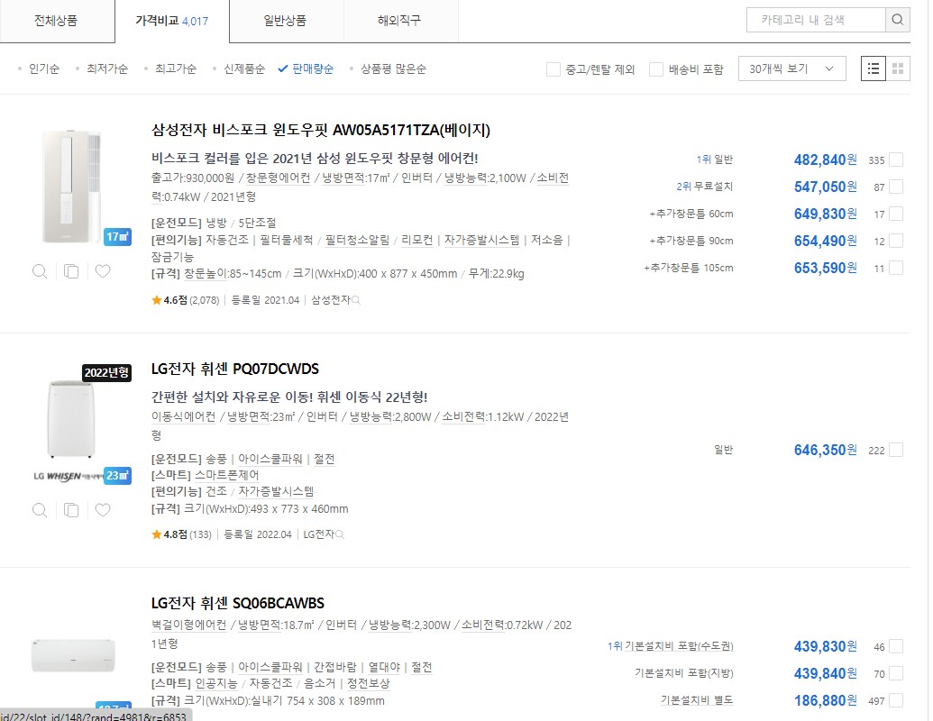Open the 해외직구 tab
The image size is (933, 721).
399,21
